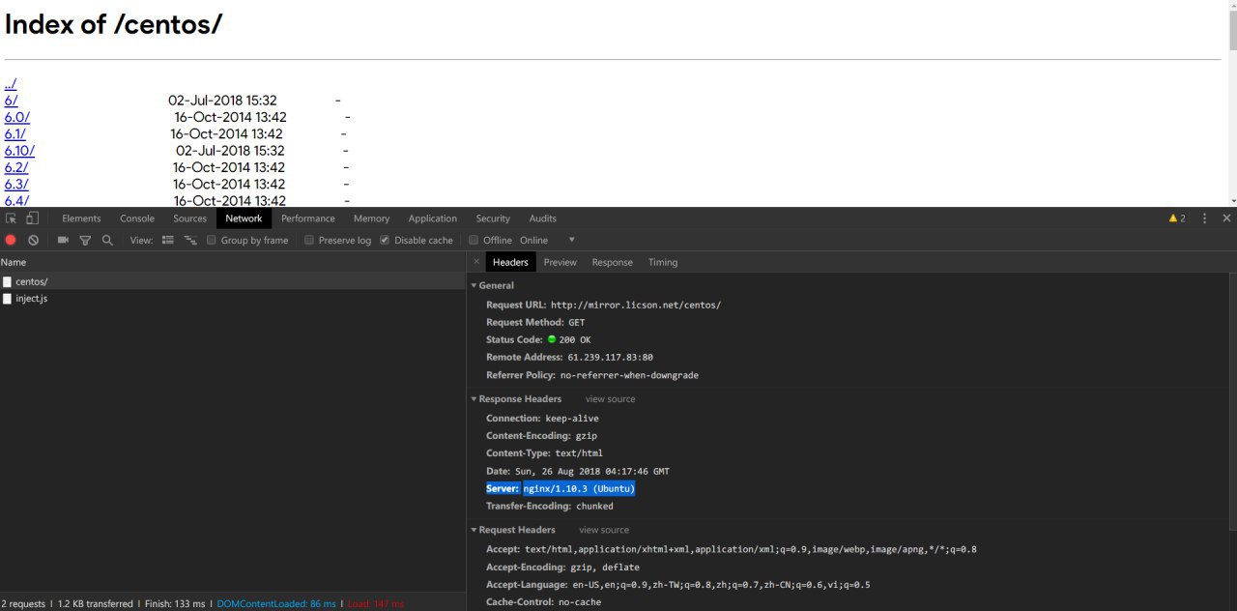Go to the Performance tab
This screenshot has width=1237, height=611.
[x=308, y=218]
